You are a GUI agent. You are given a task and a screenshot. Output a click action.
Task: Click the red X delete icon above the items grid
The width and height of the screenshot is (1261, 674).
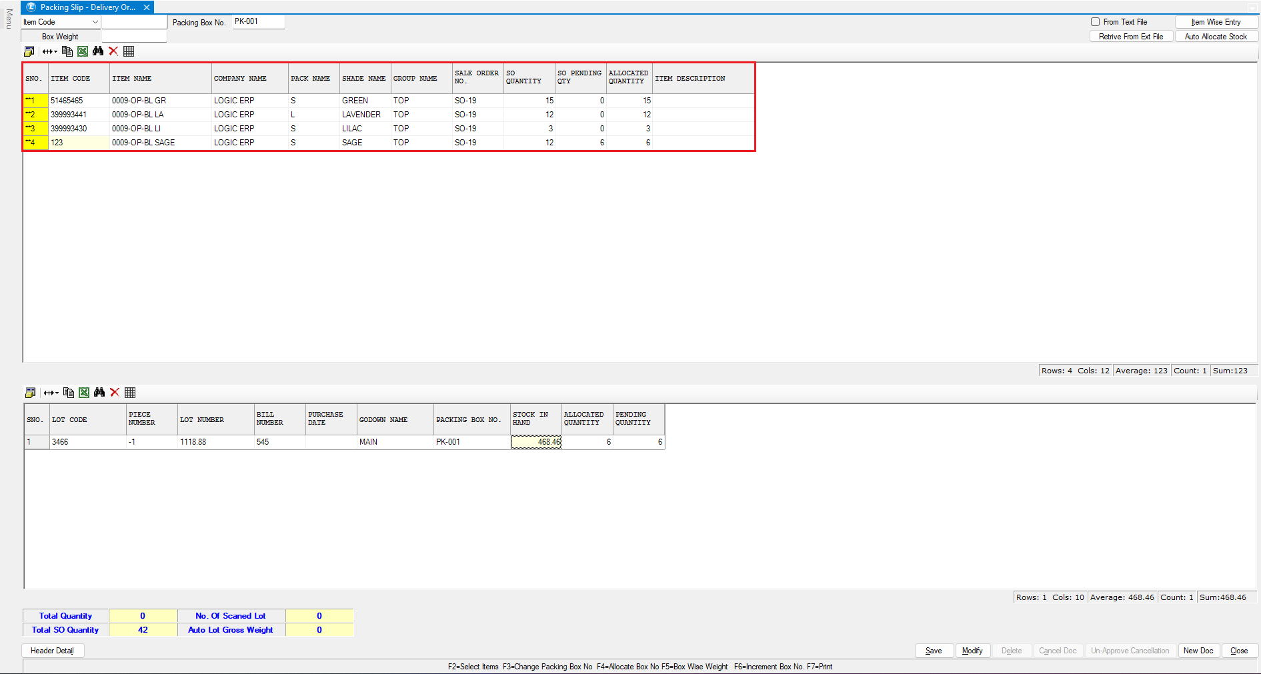coord(113,51)
